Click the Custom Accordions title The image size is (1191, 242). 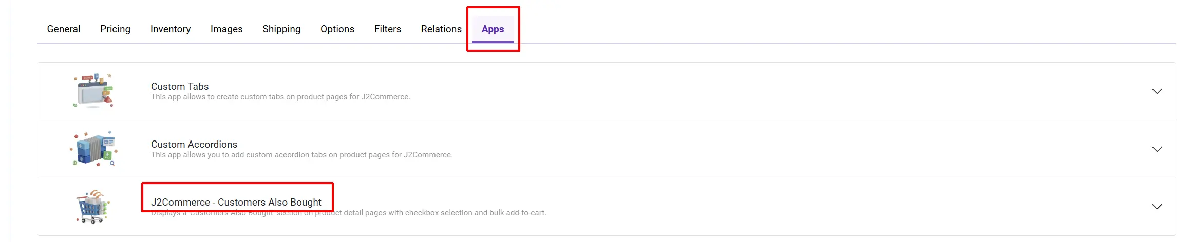194,144
